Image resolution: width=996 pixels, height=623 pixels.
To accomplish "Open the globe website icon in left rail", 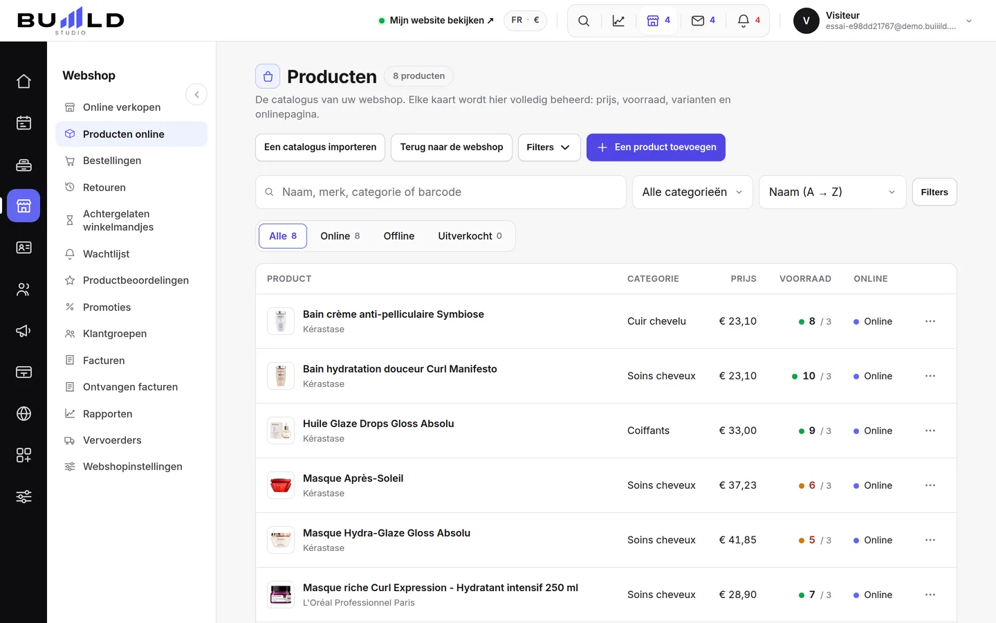I will [x=24, y=413].
